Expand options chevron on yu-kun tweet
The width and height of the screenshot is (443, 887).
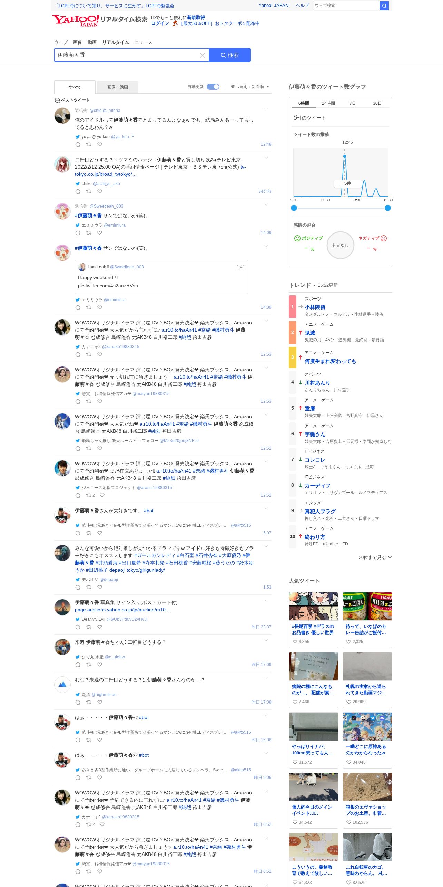pos(266,109)
